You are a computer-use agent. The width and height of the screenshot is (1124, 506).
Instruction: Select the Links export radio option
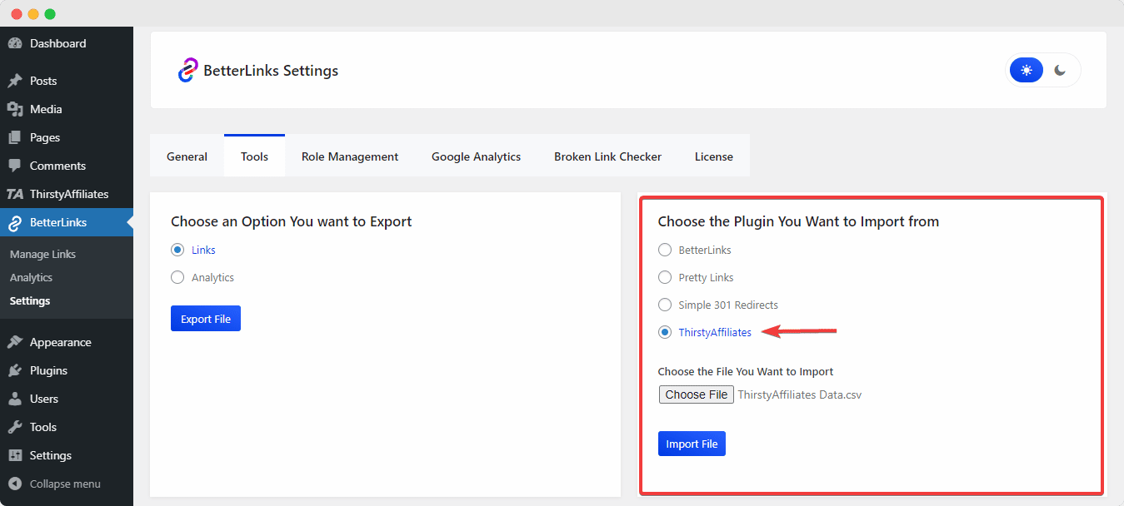pos(177,250)
